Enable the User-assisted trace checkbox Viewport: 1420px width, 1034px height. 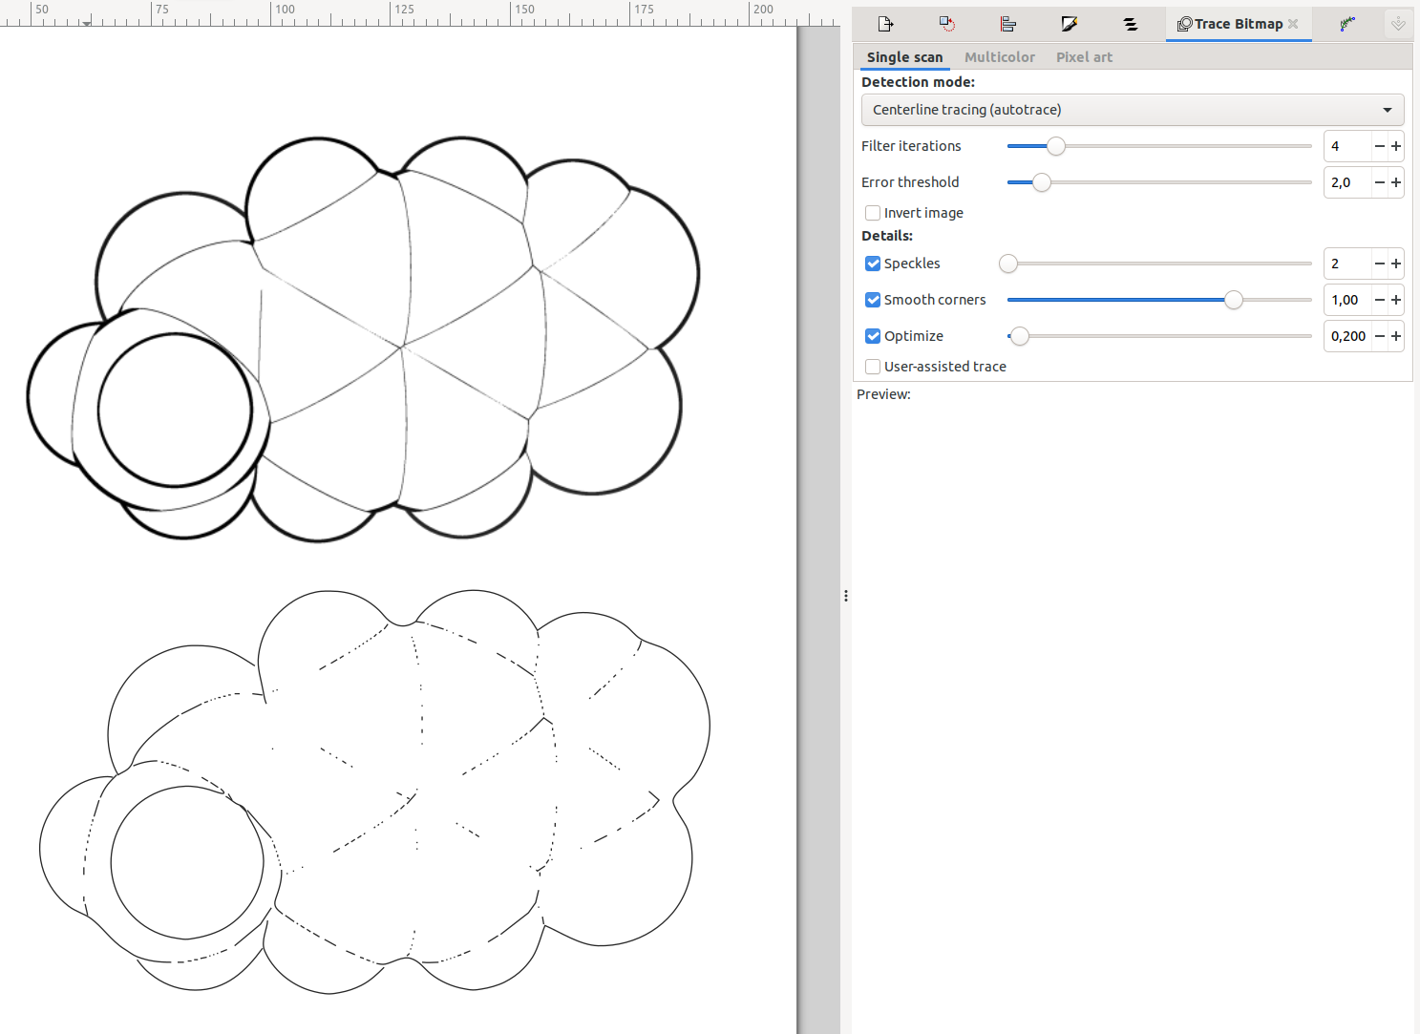(873, 367)
